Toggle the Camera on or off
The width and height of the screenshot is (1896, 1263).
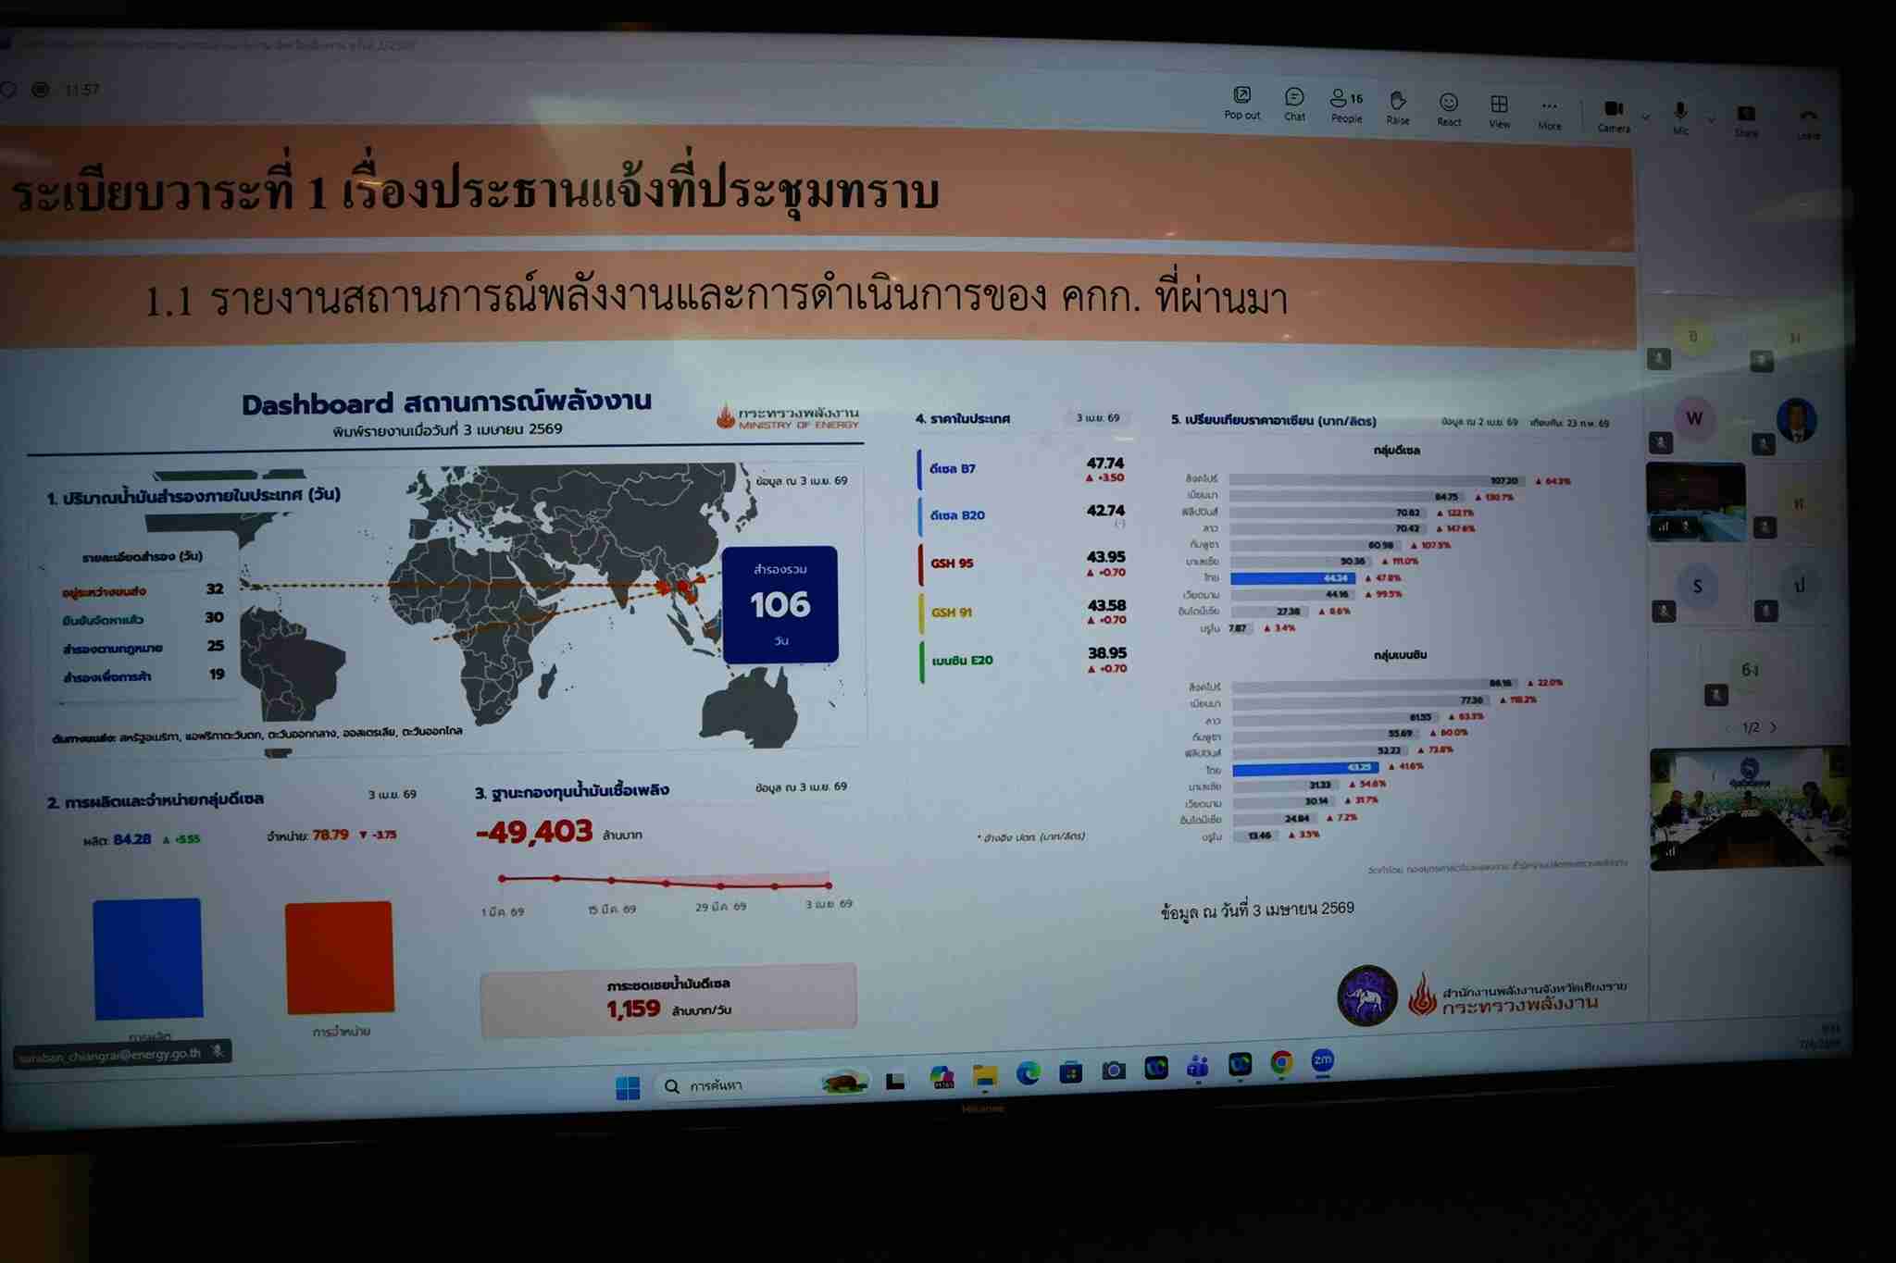1614,117
